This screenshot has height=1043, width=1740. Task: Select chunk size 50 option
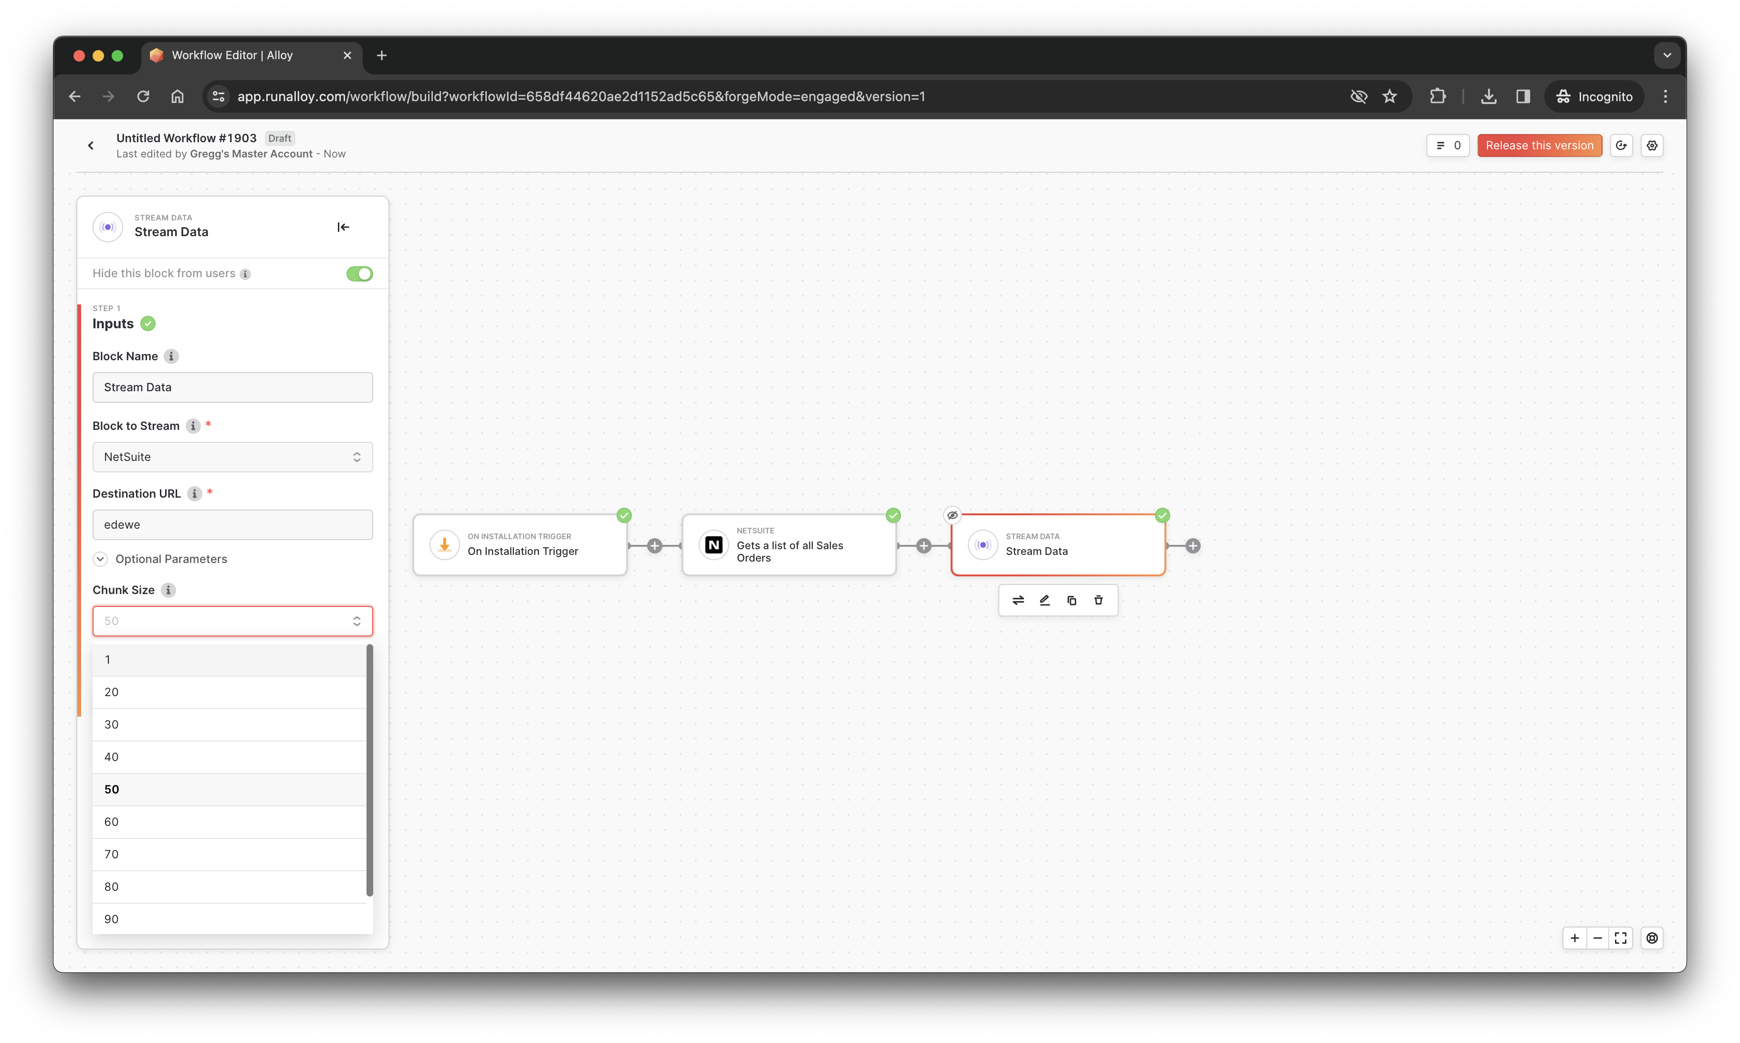click(229, 789)
